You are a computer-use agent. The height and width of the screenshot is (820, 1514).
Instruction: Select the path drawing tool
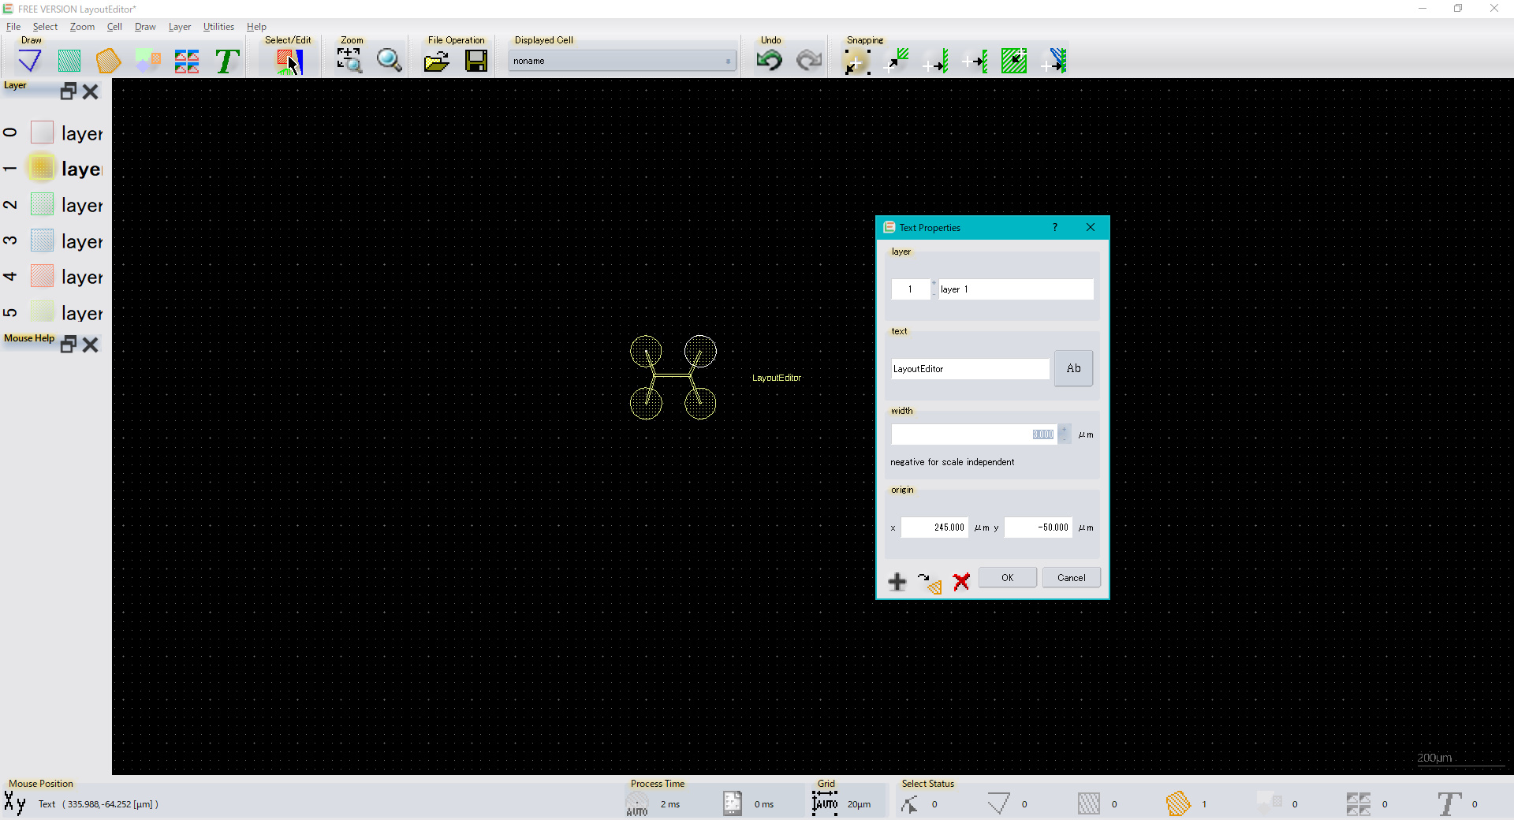(x=30, y=61)
